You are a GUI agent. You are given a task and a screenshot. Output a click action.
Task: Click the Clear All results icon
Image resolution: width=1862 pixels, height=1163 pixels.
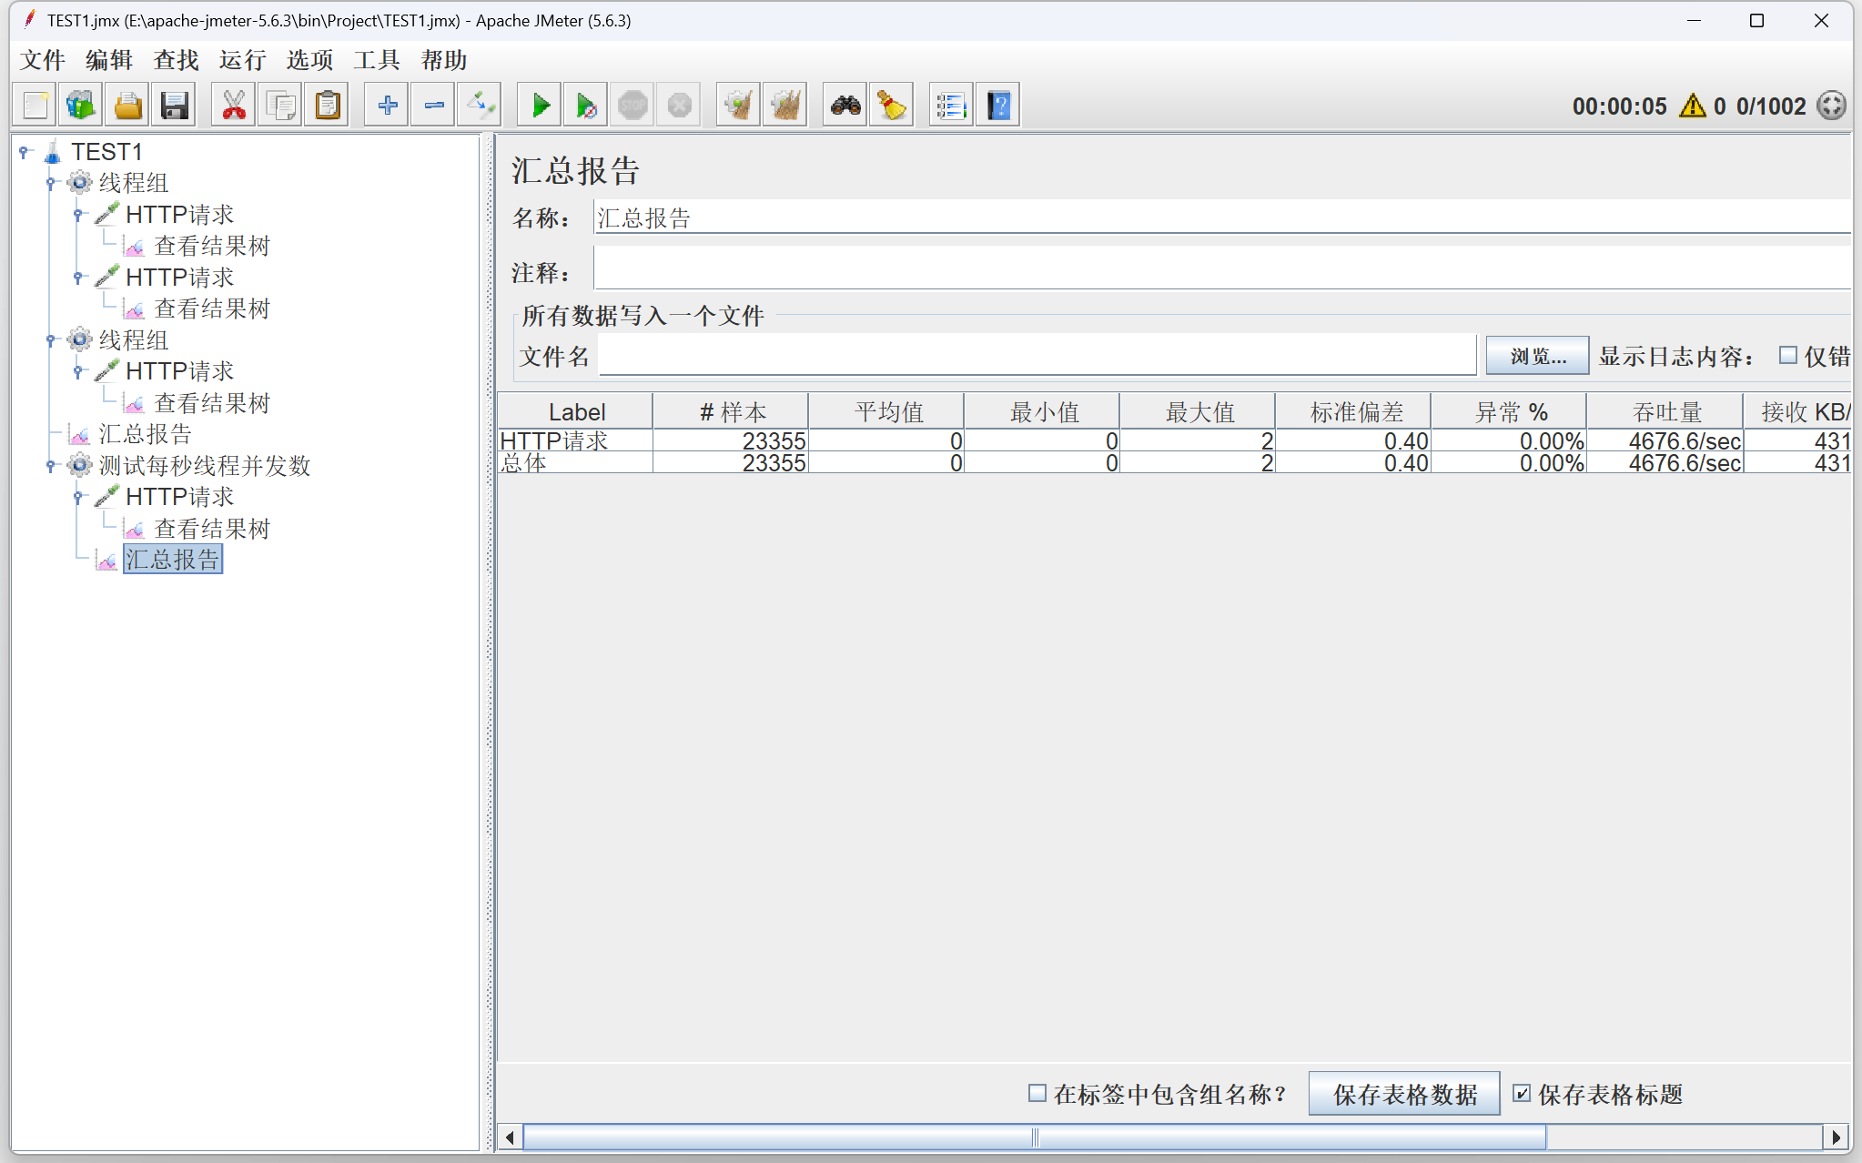tap(785, 106)
